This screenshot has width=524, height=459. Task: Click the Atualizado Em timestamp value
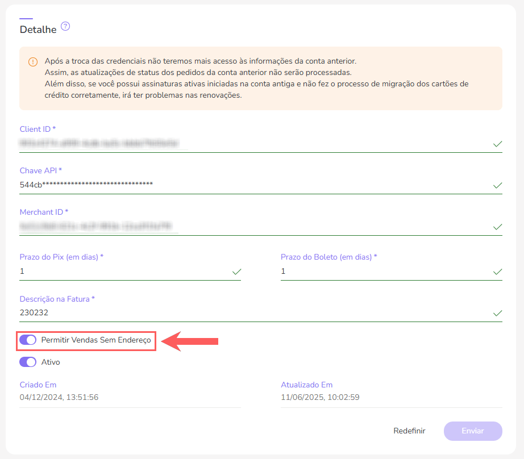click(x=320, y=397)
